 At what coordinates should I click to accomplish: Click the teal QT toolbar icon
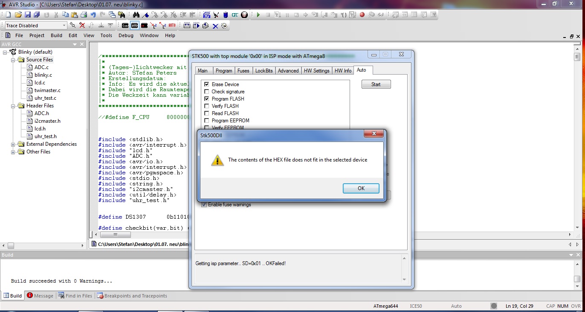tap(235, 15)
